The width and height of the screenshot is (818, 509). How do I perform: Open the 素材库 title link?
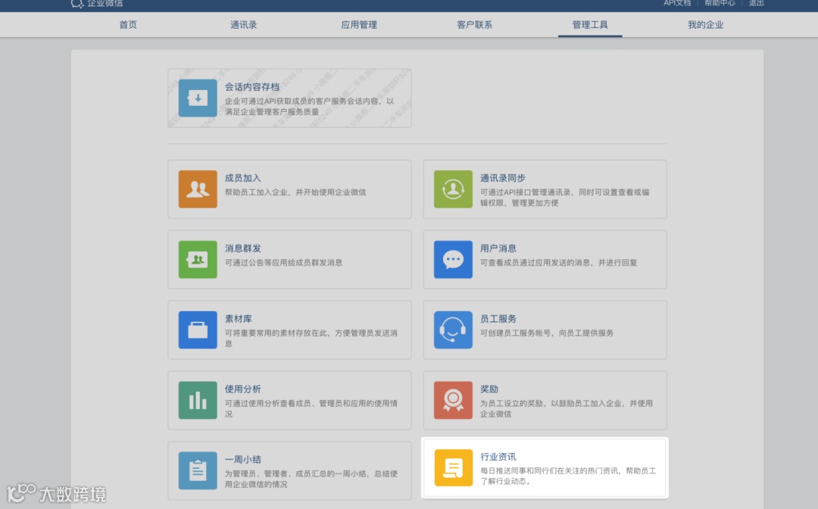[239, 319]
